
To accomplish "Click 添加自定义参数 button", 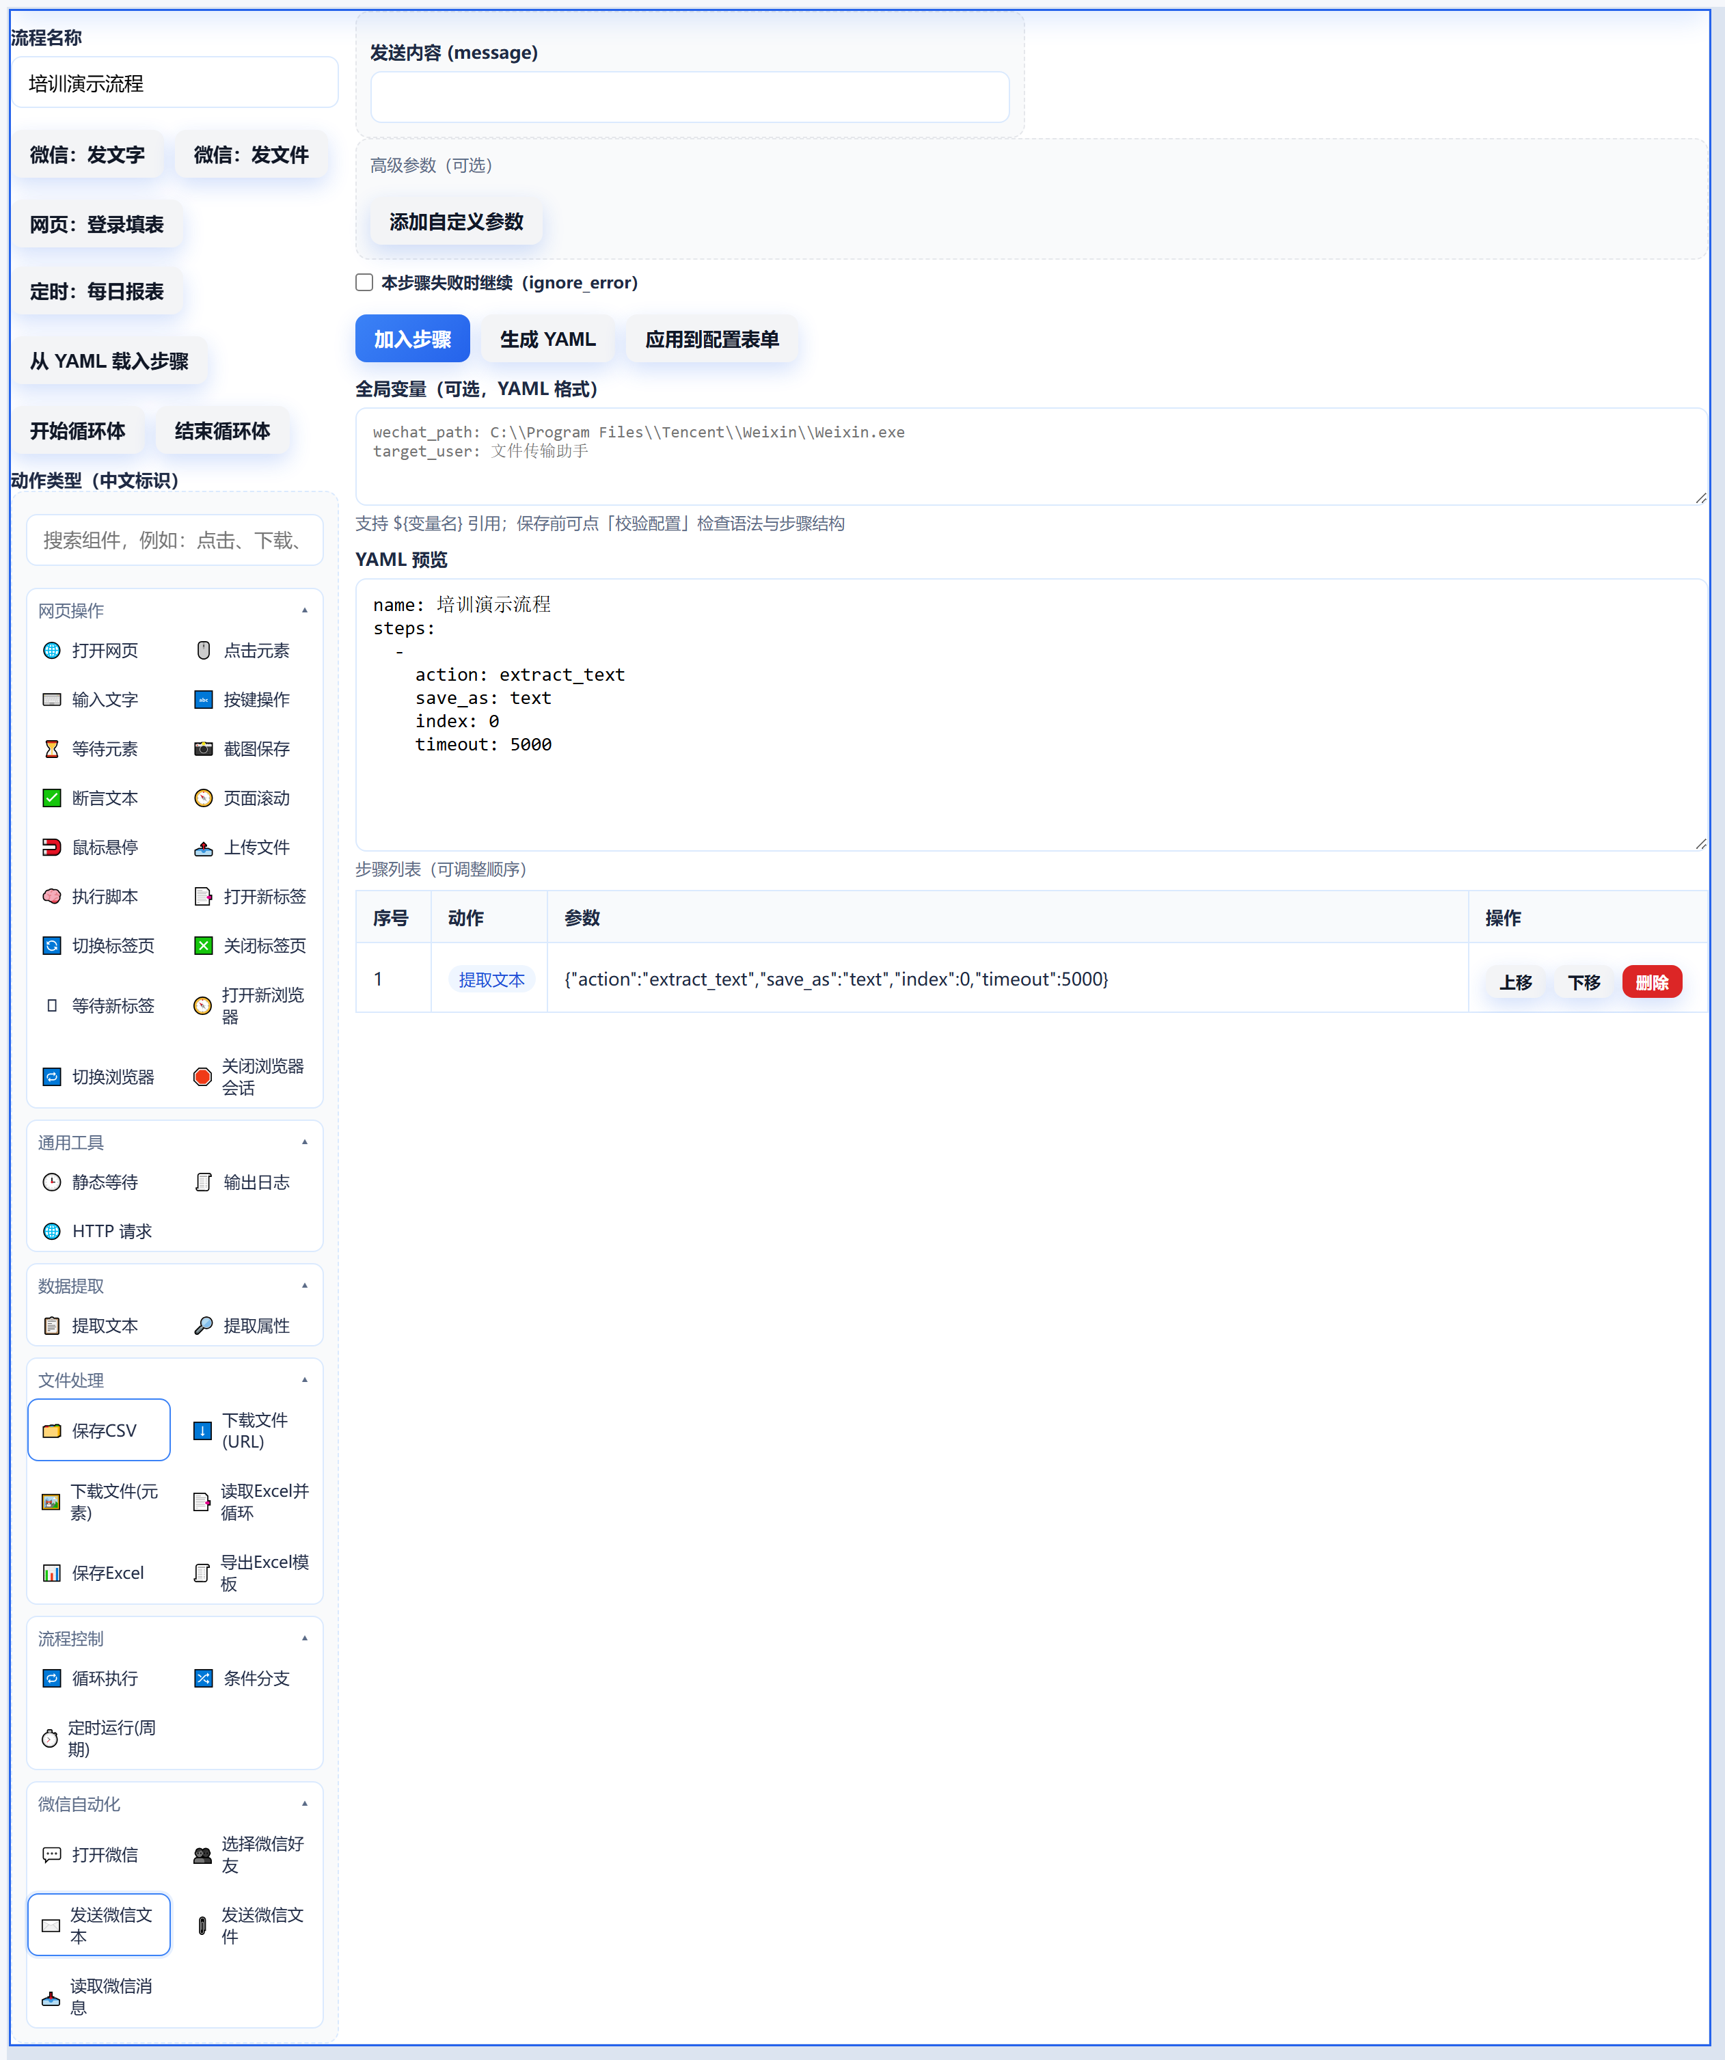I will (456, 221).
